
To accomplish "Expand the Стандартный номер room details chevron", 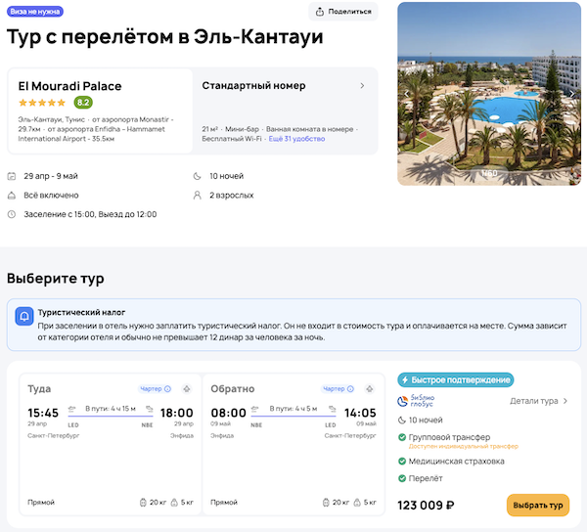I will [x=362, y=86].
